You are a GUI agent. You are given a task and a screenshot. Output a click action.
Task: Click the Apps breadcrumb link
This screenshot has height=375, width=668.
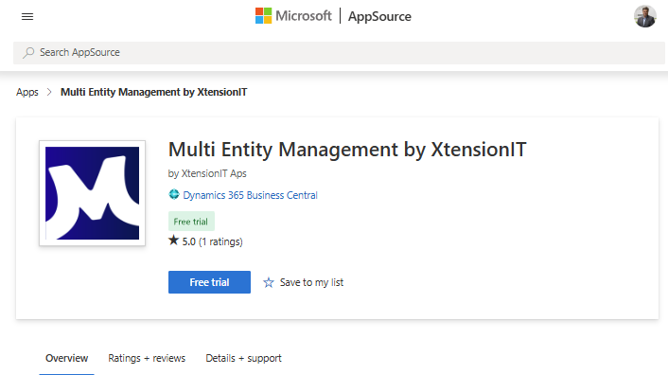(x=27, y=92)
